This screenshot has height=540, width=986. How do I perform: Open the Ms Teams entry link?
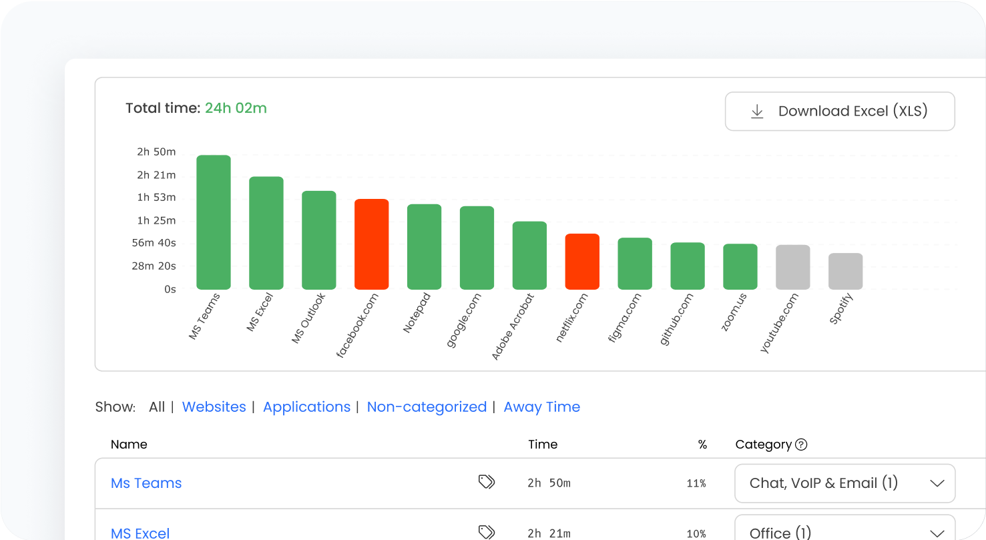(146, 483)
